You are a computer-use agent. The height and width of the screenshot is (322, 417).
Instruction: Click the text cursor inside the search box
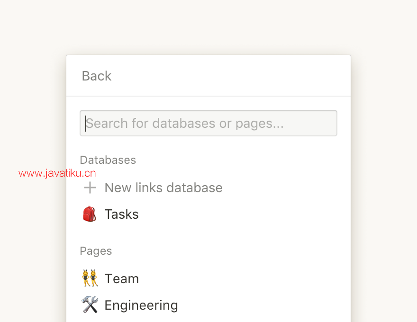[86, 123]
